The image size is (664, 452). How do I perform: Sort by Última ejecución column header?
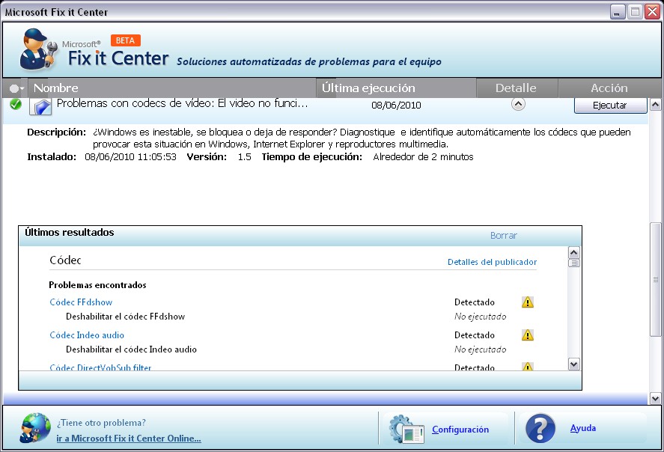click(x=396, y=88)
